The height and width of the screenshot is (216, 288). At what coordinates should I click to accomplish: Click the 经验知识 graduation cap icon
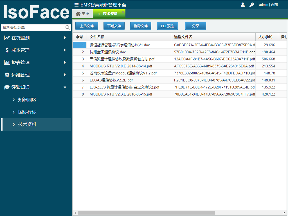pyautogui.click(x=7, y=87)
